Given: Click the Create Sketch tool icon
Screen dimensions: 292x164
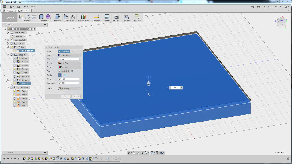Looking at the screenshot, I should point(21,17).
